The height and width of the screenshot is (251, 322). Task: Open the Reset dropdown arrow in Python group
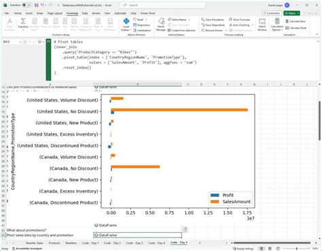point(146,20)
